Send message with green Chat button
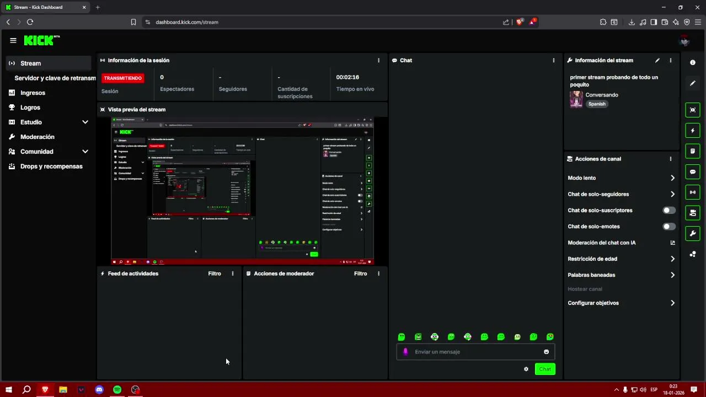Image resolution: width=706 pixels, height=397 pixels. tap(545, 369)
